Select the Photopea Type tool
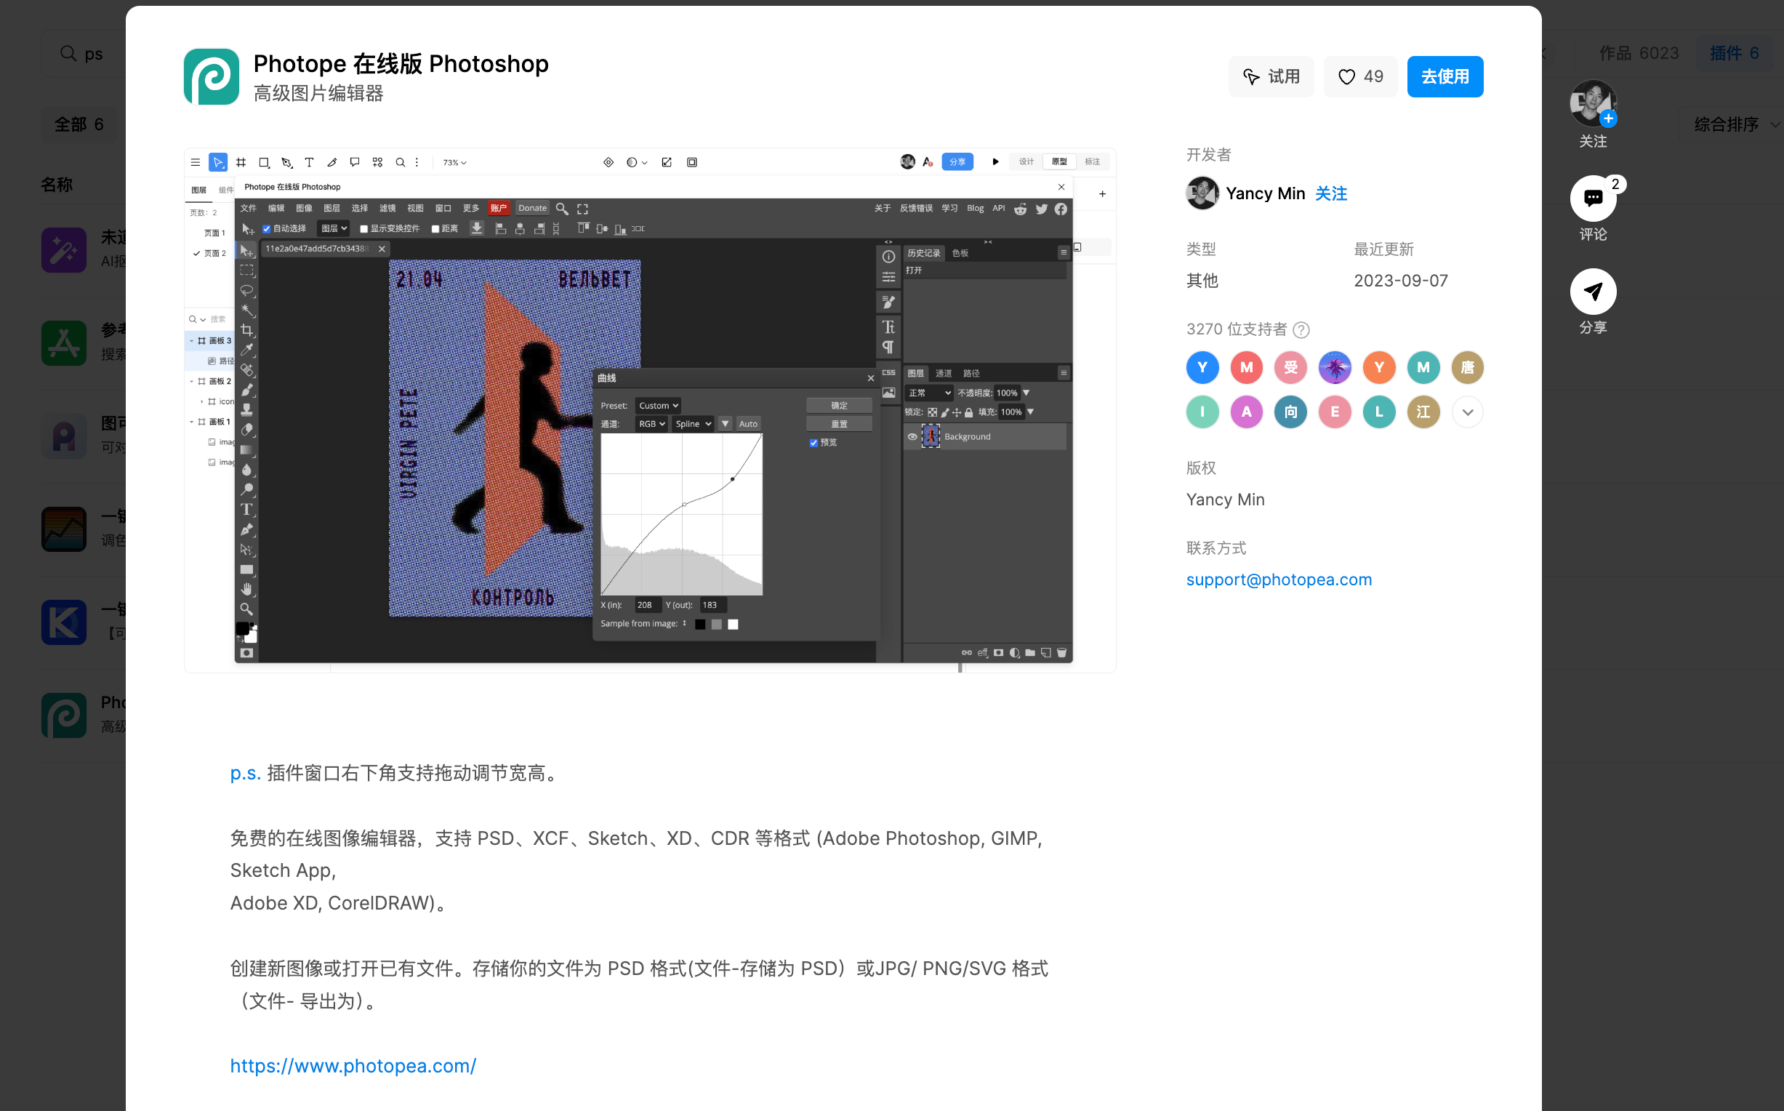The height and width of the screenshot is (1111, 1784). [x=247, y=509]
